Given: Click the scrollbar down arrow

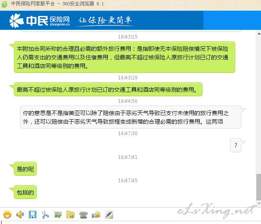Looking at the screenshot, I should 259,204.
